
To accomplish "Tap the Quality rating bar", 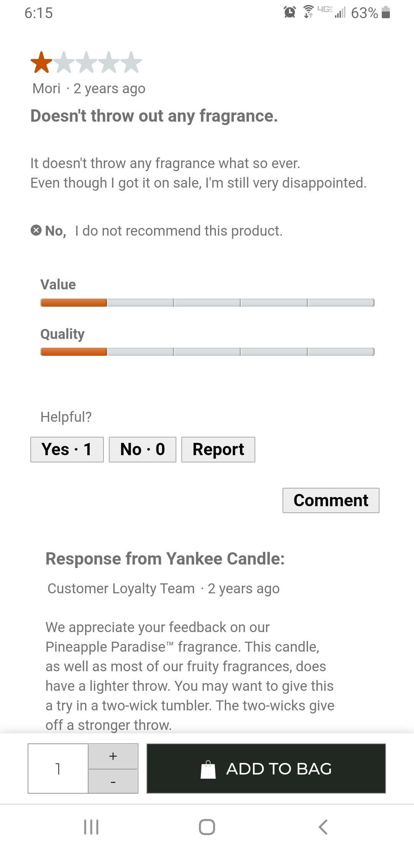I will tap(207, 352).
